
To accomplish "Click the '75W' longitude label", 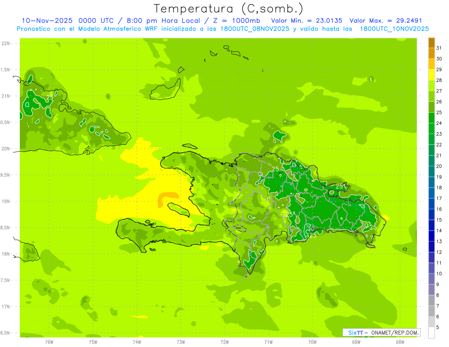I will click(x=93, y=342).
